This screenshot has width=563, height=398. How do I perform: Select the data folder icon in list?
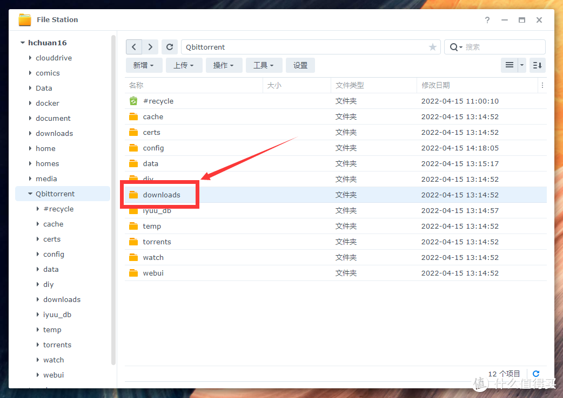(x=133, y=164)
